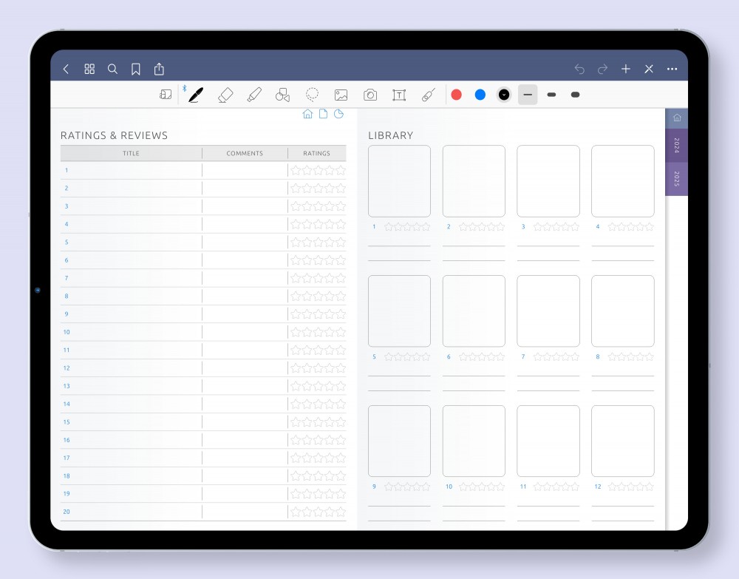Tap the first star in row 1

point(296,170)
